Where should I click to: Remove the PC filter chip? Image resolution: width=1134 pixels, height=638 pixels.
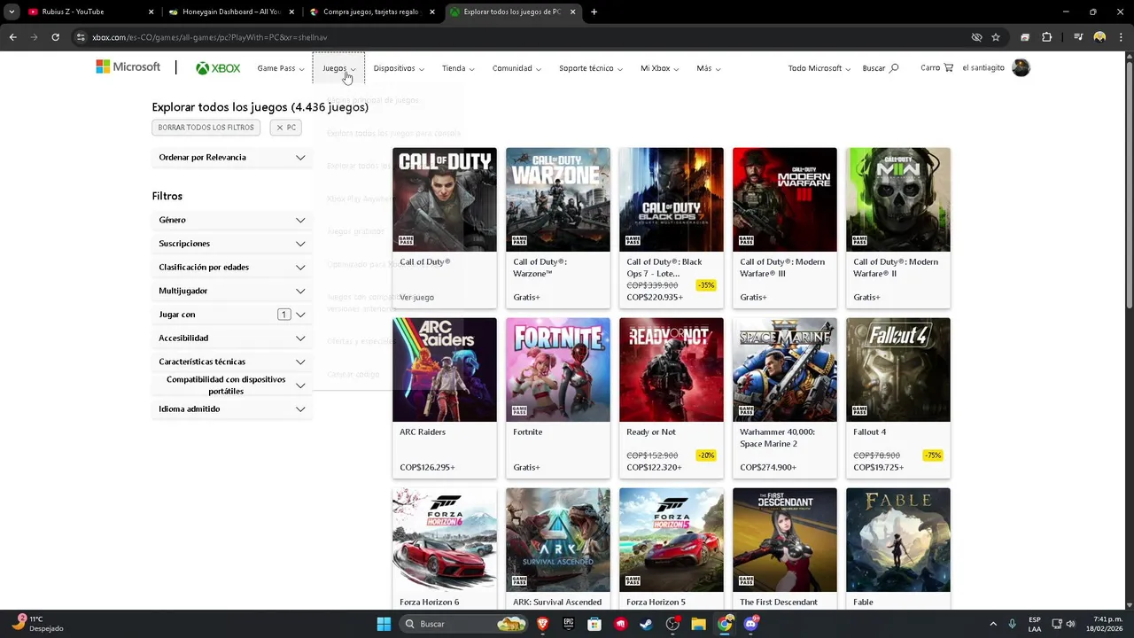pos(285,128)
